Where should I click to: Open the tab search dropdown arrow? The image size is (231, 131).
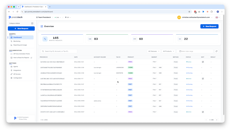click(18, 7)
